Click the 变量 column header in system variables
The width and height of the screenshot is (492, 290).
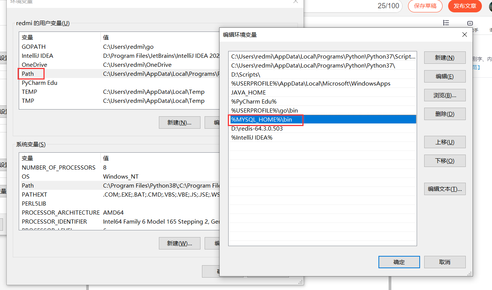[60, 158]
